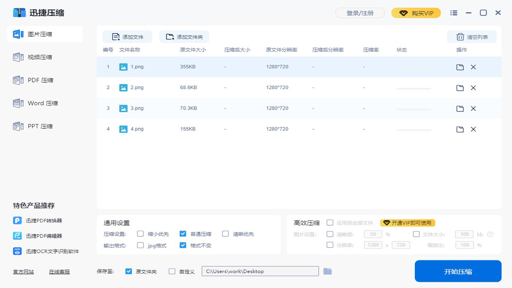Add a folder via 添加文件夹

tap(184, 36)
